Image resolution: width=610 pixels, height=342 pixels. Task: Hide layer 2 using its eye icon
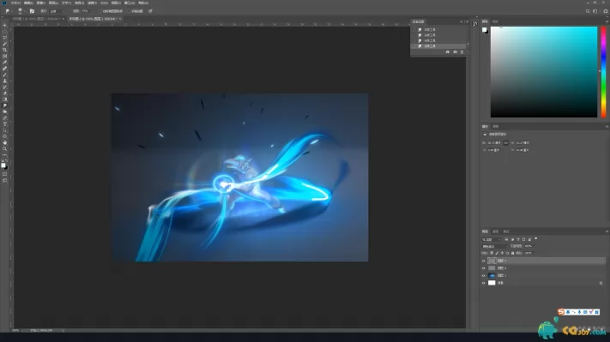click(484, 268)
